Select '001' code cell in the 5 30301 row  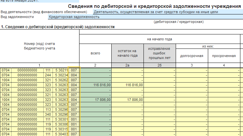(74, 119)
